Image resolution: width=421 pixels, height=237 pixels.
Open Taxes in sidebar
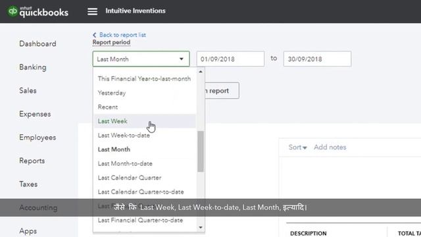click(x=28, y=184)
